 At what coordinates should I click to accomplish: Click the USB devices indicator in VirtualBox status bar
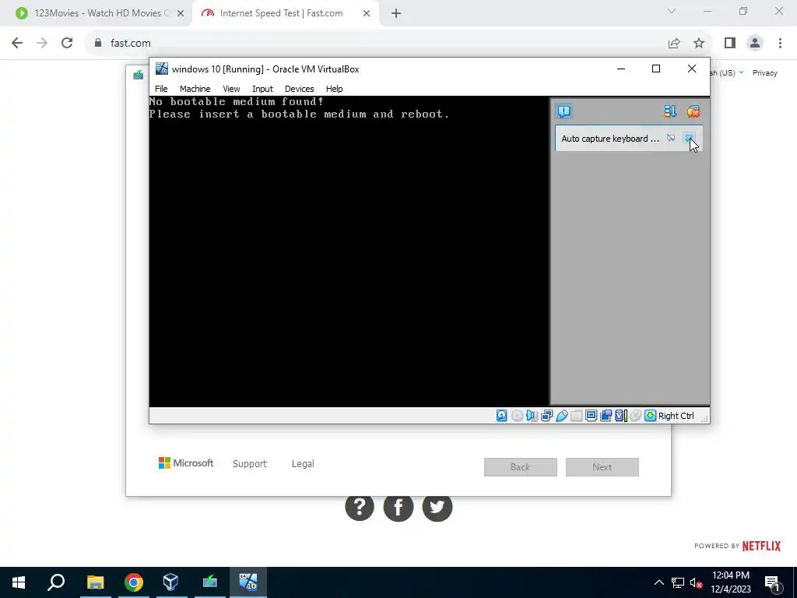(x=562, y=416)
